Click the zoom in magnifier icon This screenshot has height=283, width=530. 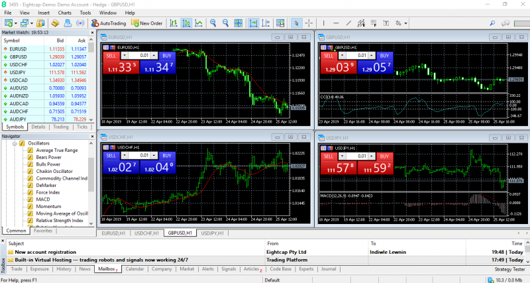point(214,23)
